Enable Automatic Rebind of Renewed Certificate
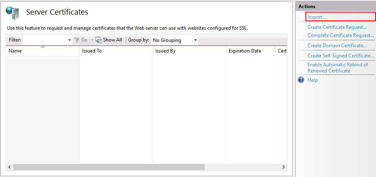Image resolution: width=376 pixels, height=177 pixels. (x=338, y=68)
